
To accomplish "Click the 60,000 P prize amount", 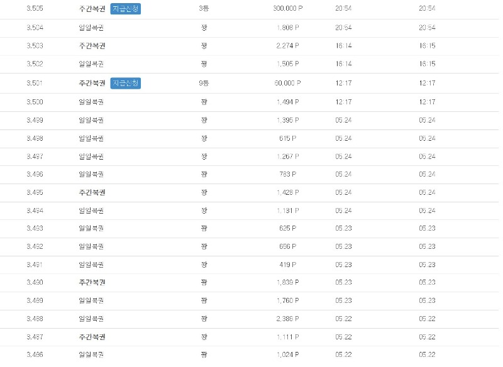I will coord(288,84).
